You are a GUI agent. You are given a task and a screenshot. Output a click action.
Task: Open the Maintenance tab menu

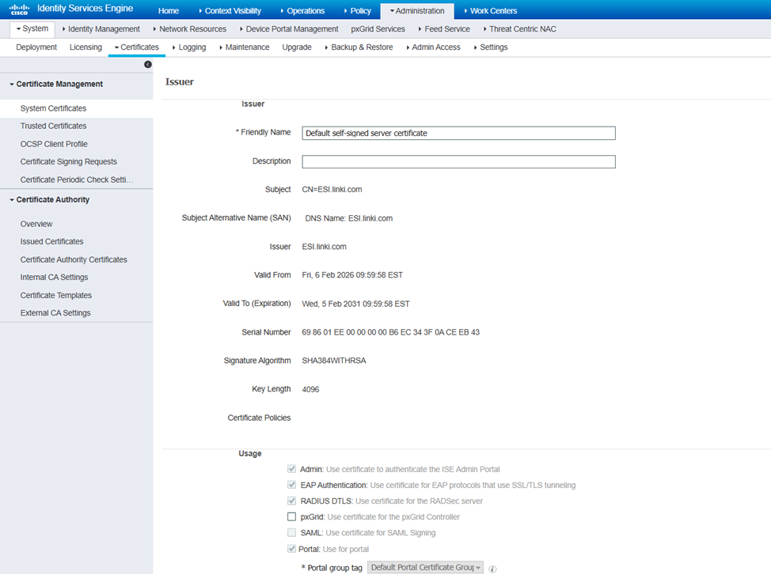click(x=245, y=47)
